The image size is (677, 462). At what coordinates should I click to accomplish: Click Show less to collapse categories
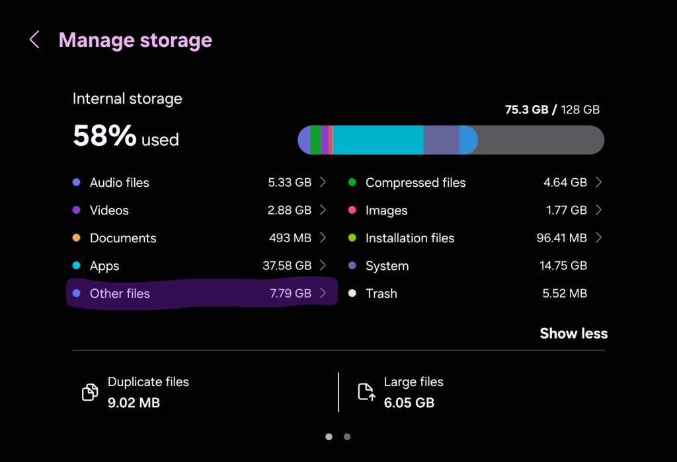573,333
